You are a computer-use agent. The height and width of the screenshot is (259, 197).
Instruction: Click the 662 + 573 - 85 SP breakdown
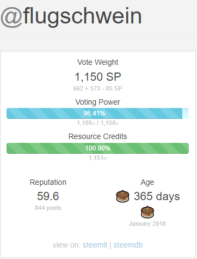(98, 88)
